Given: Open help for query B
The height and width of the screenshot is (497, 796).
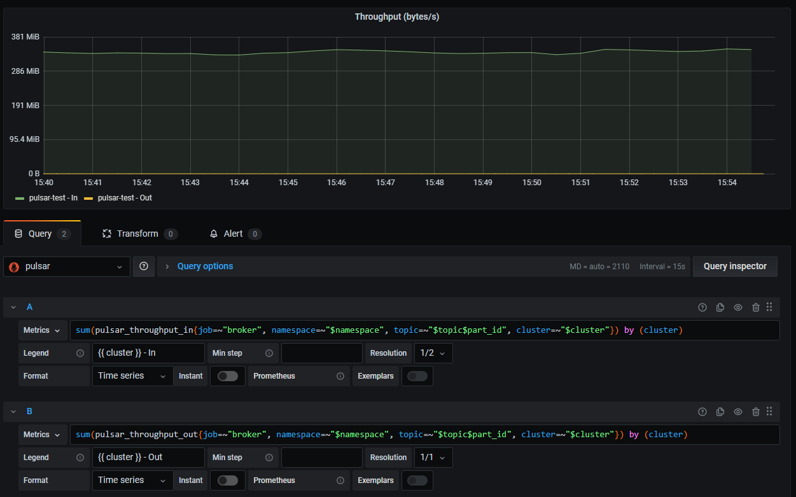Looking at the screenshot, I should point(702,412).
